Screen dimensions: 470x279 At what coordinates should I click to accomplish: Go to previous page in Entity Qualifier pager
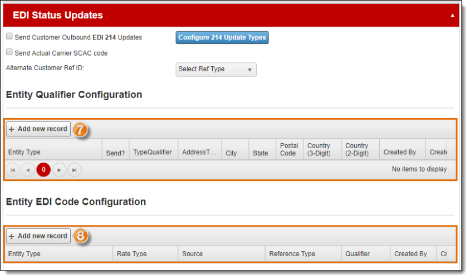click(28, 170)
